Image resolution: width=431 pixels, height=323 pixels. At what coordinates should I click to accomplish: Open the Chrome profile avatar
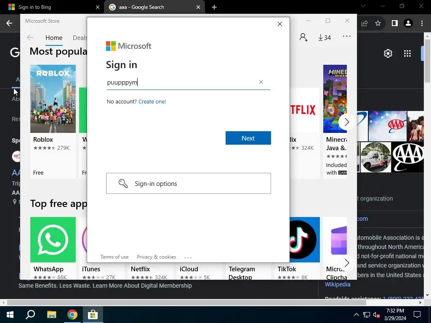[408, 24]
